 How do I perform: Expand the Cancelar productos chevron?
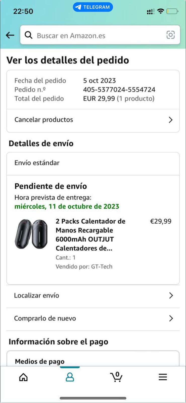coord(171,120)
